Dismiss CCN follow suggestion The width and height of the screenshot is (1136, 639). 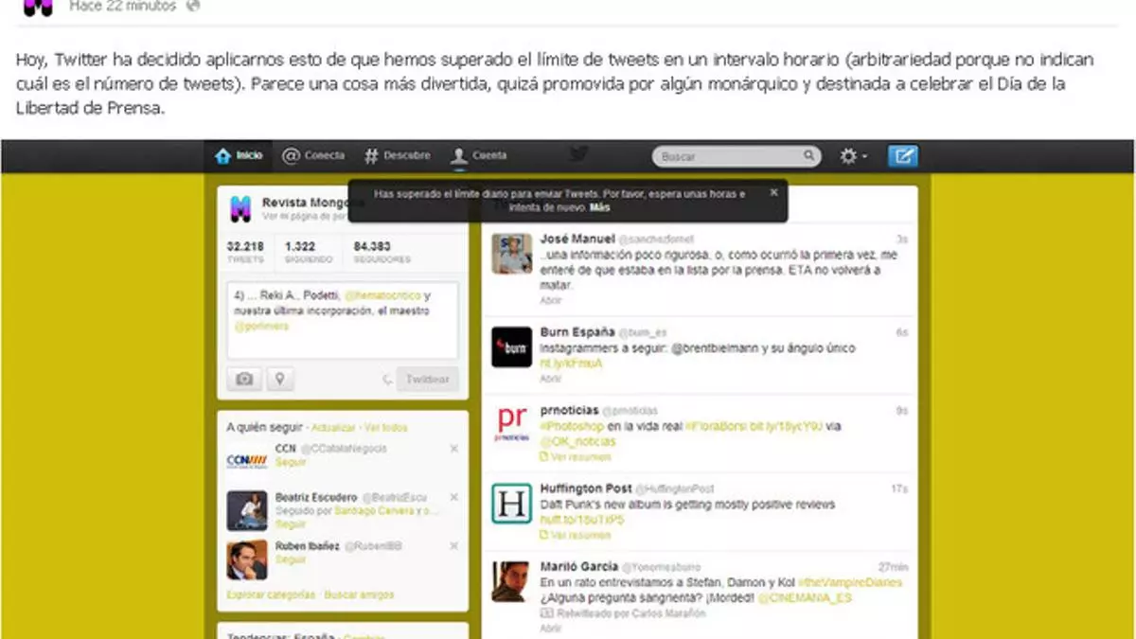pyautogui.click(x=453, y=449)
